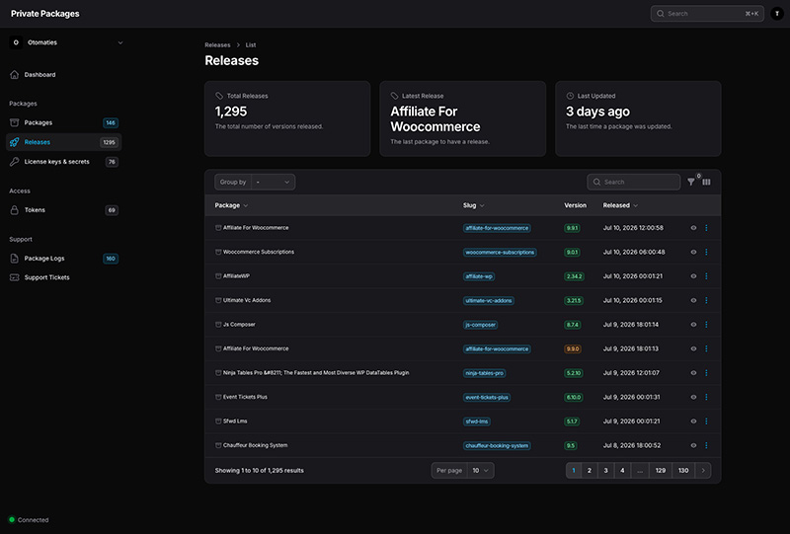Open the Packages menu item

pyautogui.click(x=64, y=122)
